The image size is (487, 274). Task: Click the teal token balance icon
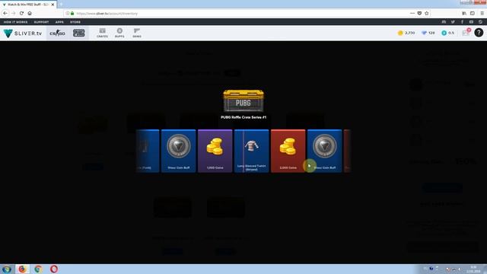click(444, 33)
